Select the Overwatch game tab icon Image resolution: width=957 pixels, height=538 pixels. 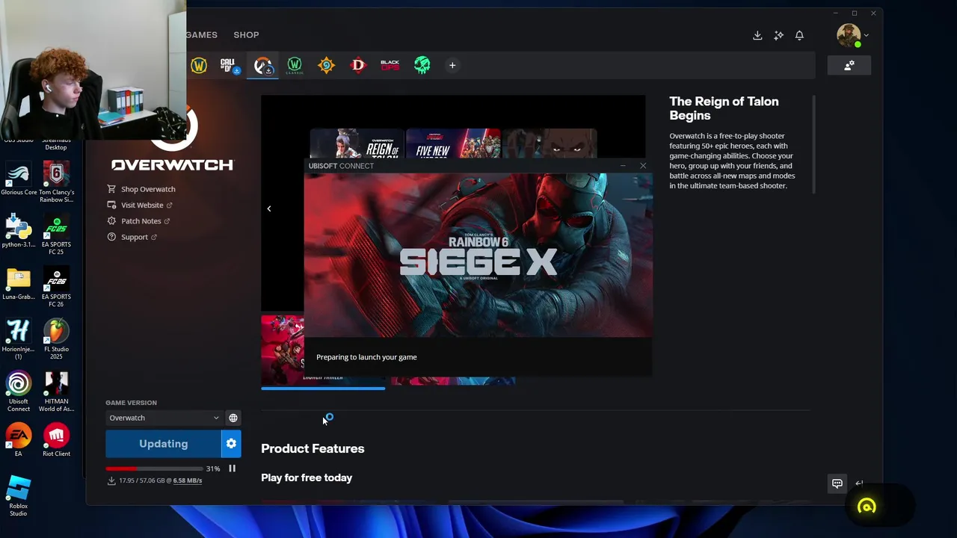pyautogui.click(x=262, y=66)
